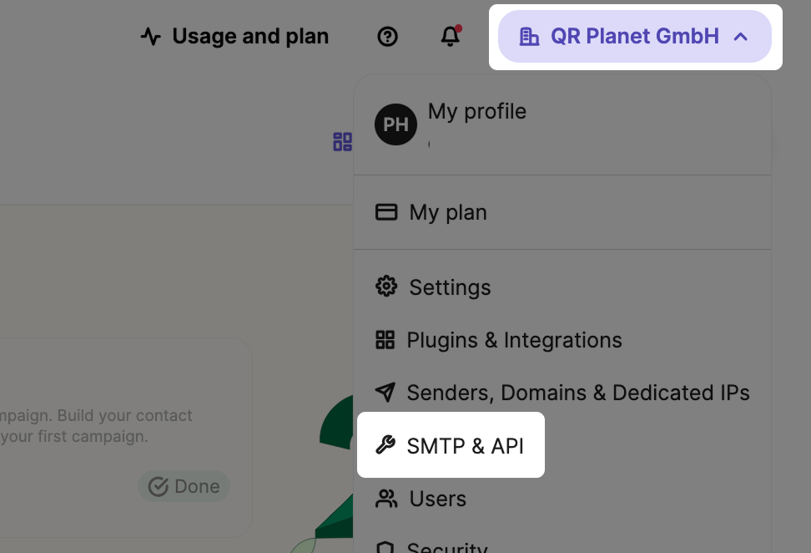811x553 pixels.
Task: Click the Usage and plan activity icon
Action: tap(150, 37)
